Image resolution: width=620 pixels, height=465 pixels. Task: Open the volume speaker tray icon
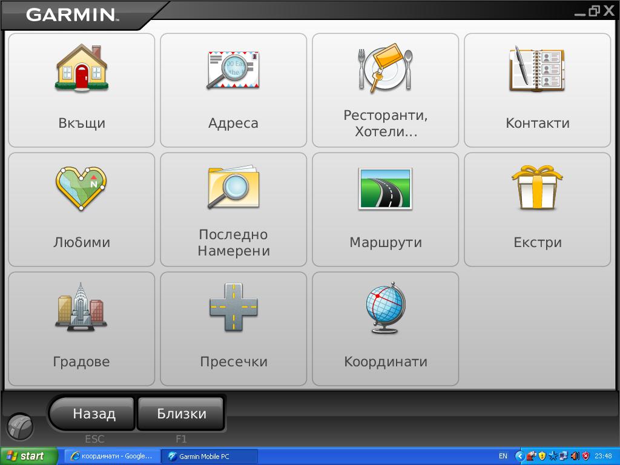click(x=575, y=457)
